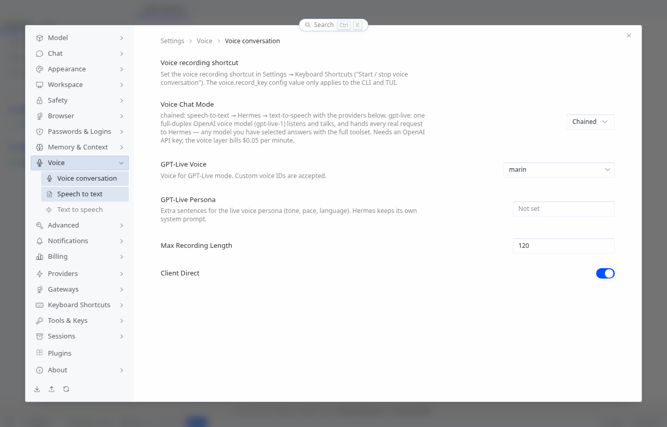Click the speech bubble icon for Chat
The image size is (667, 427).
[40, 54]
